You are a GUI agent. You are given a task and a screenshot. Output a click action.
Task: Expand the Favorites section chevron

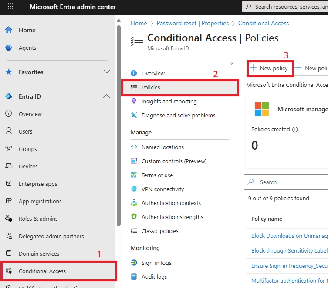(x=107, y=72)
